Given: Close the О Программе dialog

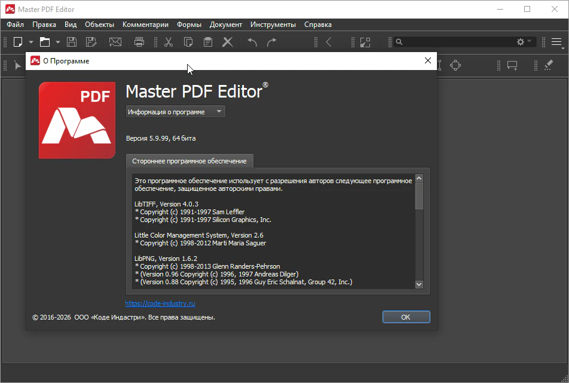Looking at the screenshot, I should pos(428,60).
